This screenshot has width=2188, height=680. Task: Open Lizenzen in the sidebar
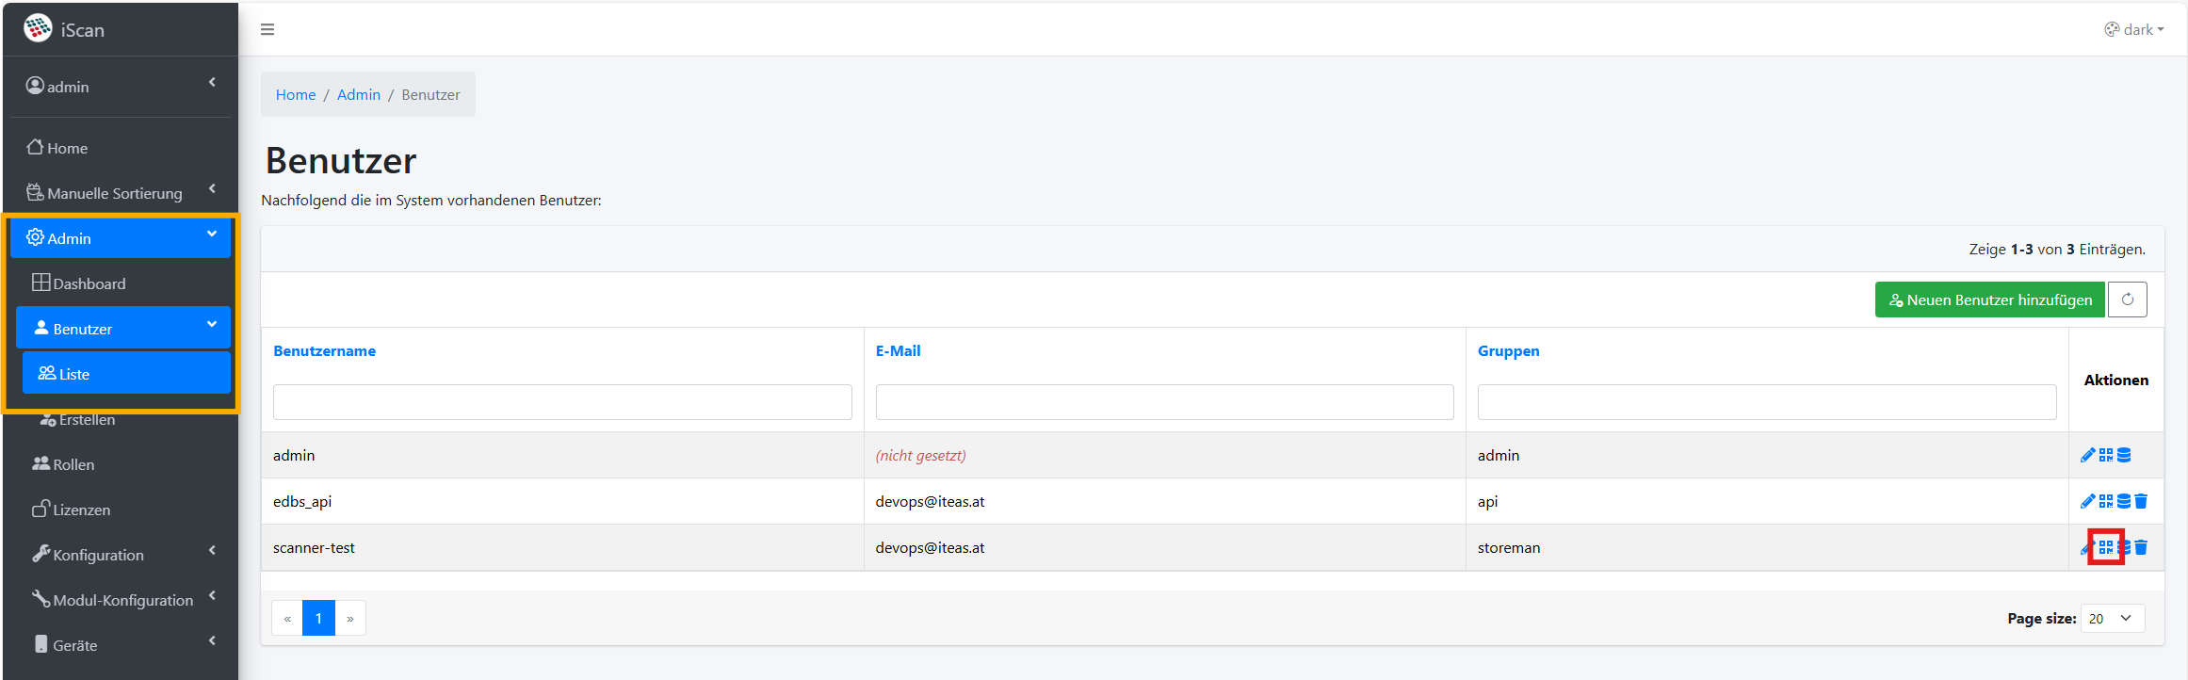pos(81,510)
